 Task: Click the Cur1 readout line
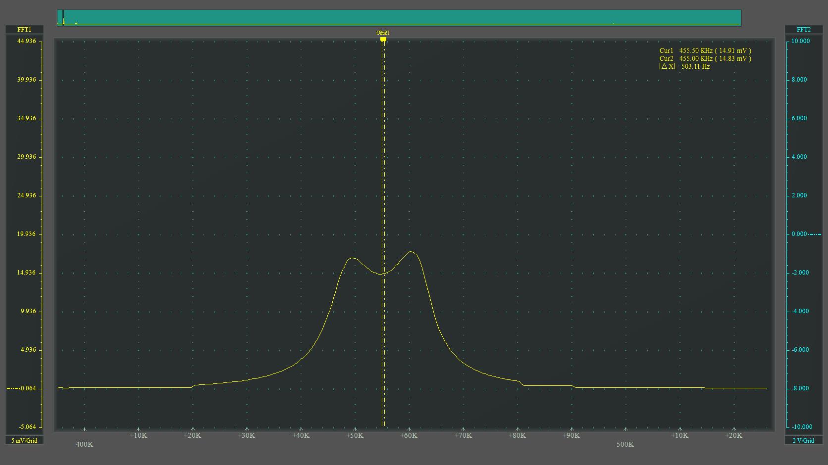705,50
